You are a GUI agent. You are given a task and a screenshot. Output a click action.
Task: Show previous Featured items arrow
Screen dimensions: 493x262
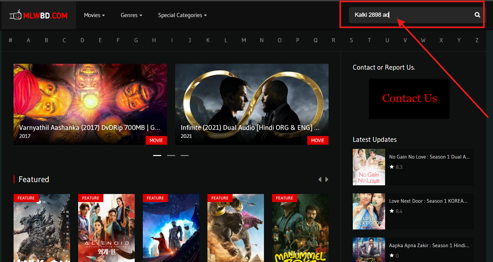[320, 180]
